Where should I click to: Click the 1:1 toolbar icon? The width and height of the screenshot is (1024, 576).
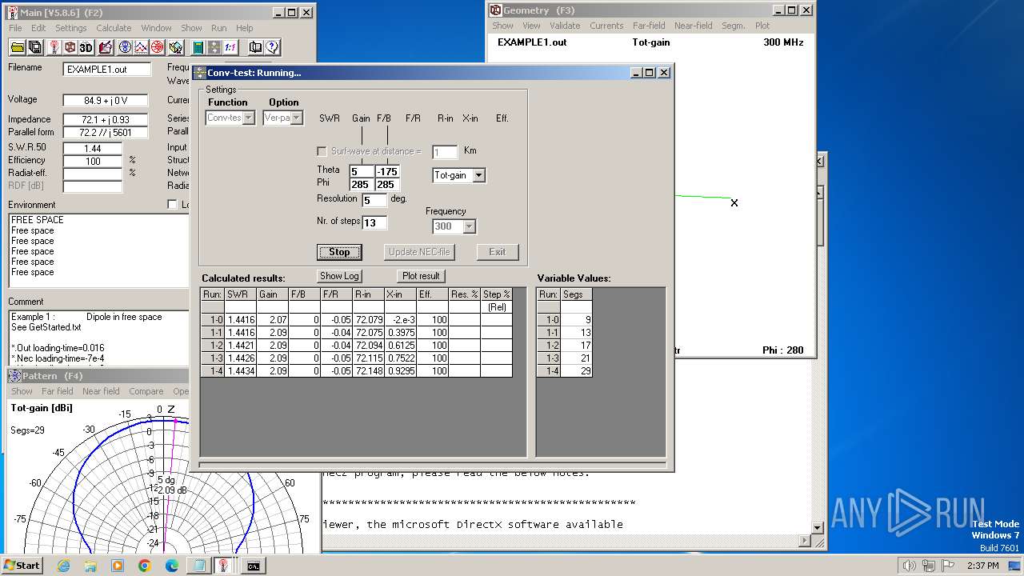click(x=230, y=47)
